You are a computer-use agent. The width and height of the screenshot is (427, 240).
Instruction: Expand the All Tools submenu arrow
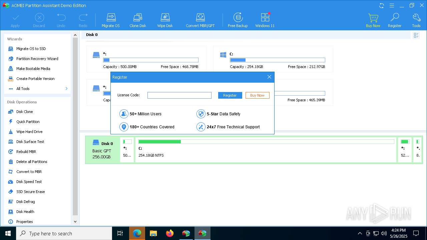66,89
